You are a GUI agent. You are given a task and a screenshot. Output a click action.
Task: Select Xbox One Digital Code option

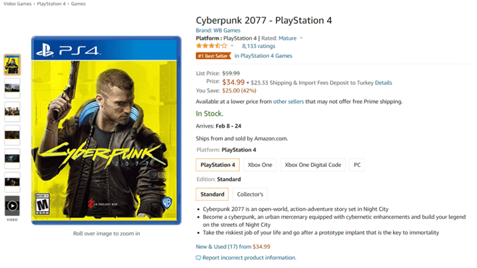(x=312, y=165)
